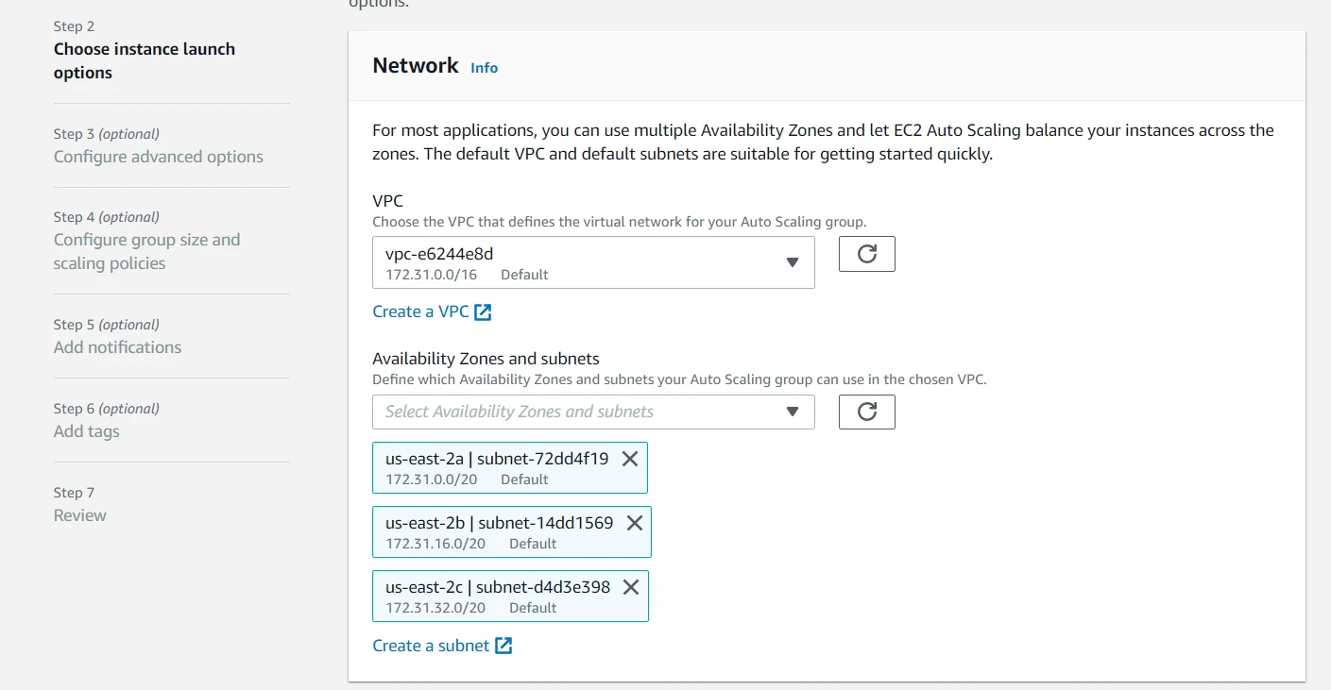Remove the us-east-2c subnet-d4d3e398 selection
Screen dimensions: 1331x690
630,586
